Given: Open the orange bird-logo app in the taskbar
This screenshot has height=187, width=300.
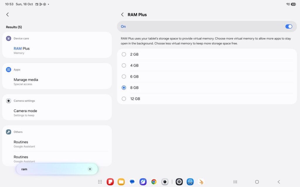Looking at the screenshot, I should pyautogui.click(x=201, y=182).
